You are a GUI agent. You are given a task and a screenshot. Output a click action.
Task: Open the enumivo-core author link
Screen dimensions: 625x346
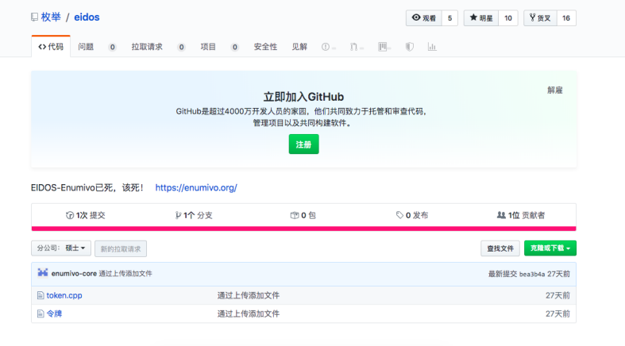tap(74, 274)
